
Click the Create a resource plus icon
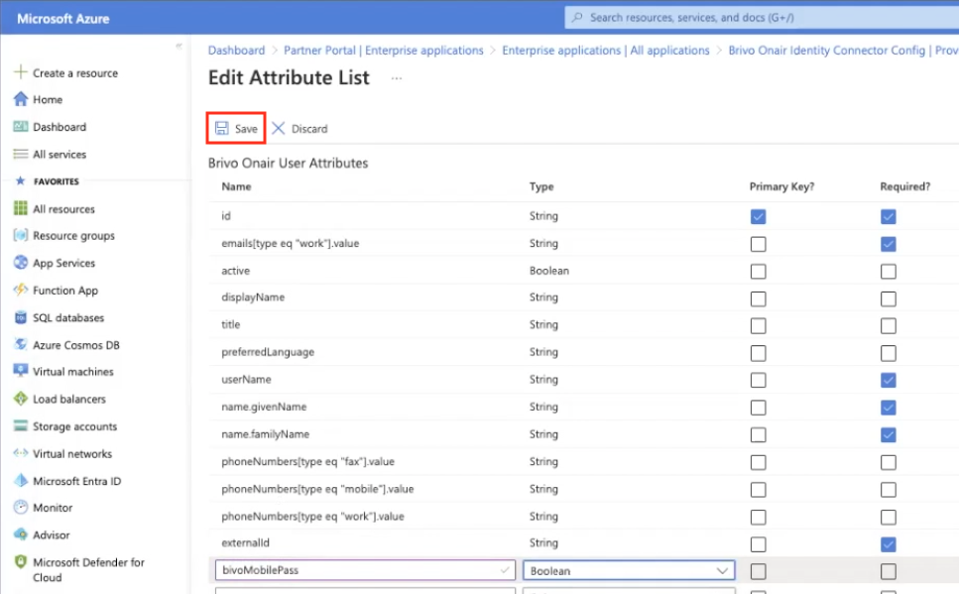tap(20, 72)
